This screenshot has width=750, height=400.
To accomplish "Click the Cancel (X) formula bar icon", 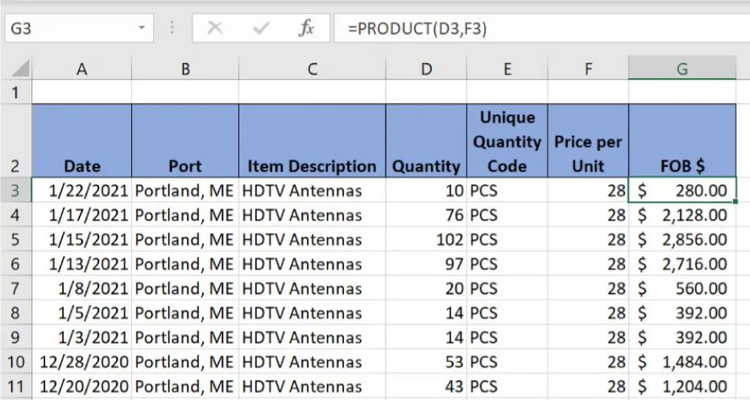I will click(214, 28).
